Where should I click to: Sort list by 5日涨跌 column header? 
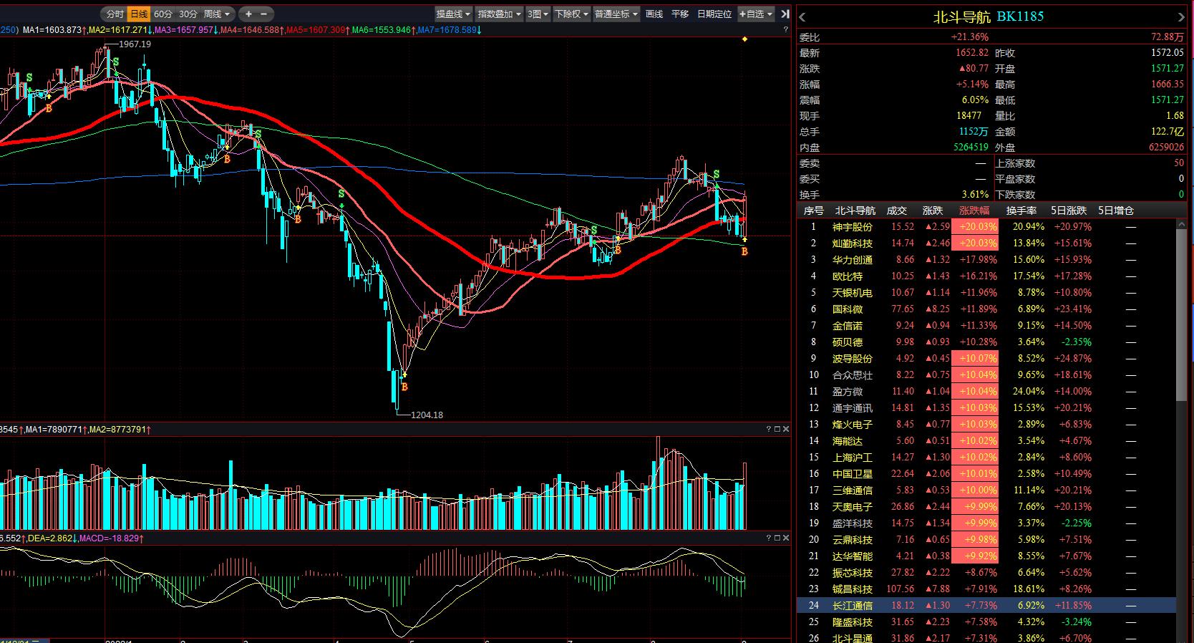click(x=1069, y=211)
